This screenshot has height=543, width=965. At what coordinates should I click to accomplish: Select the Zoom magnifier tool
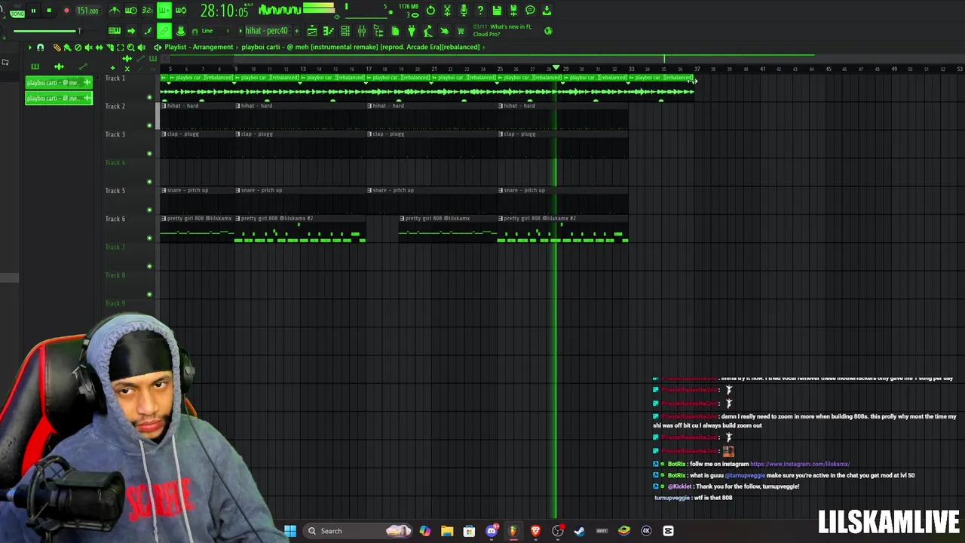(130, 48)
